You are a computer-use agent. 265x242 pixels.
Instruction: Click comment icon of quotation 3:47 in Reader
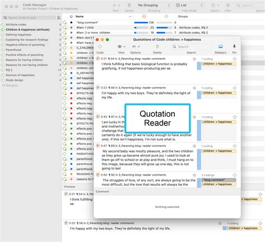tap(194, 146)
